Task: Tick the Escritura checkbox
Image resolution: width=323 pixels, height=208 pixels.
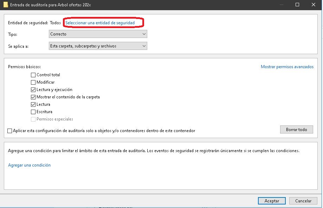Action: (33, 112)
